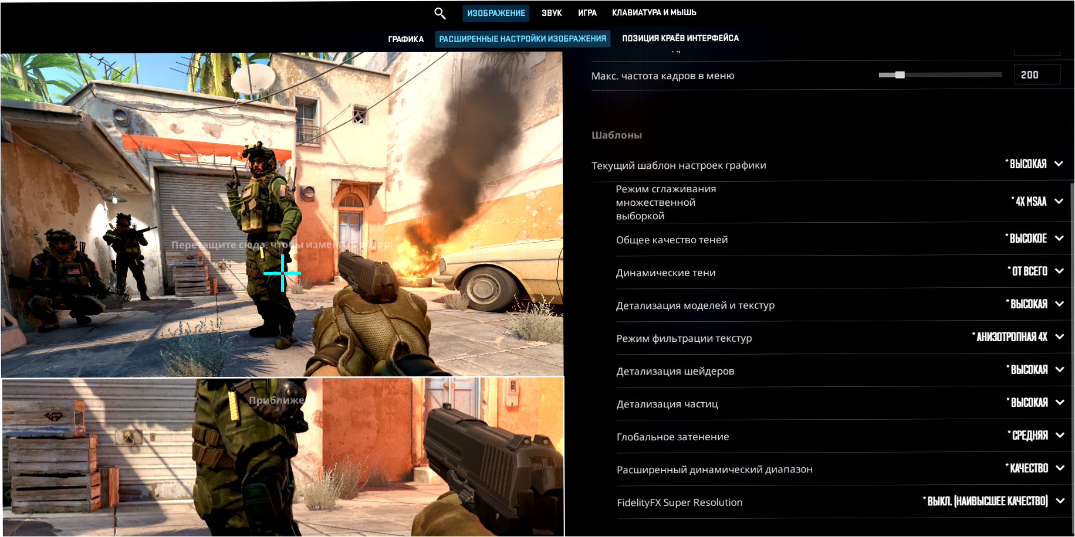1075x537 pixels.
Task: Click the Общее качество теней label
Action: [672, 240]
